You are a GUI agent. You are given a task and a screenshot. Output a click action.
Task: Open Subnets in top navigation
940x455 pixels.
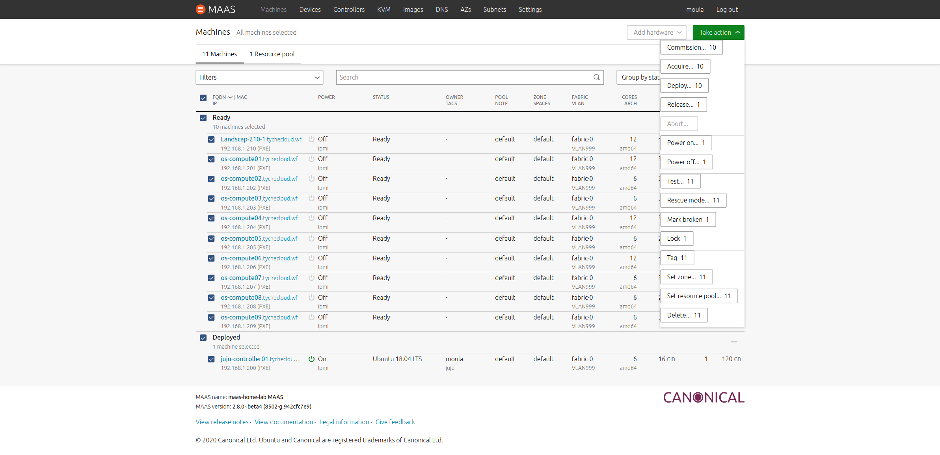[495, 9]
